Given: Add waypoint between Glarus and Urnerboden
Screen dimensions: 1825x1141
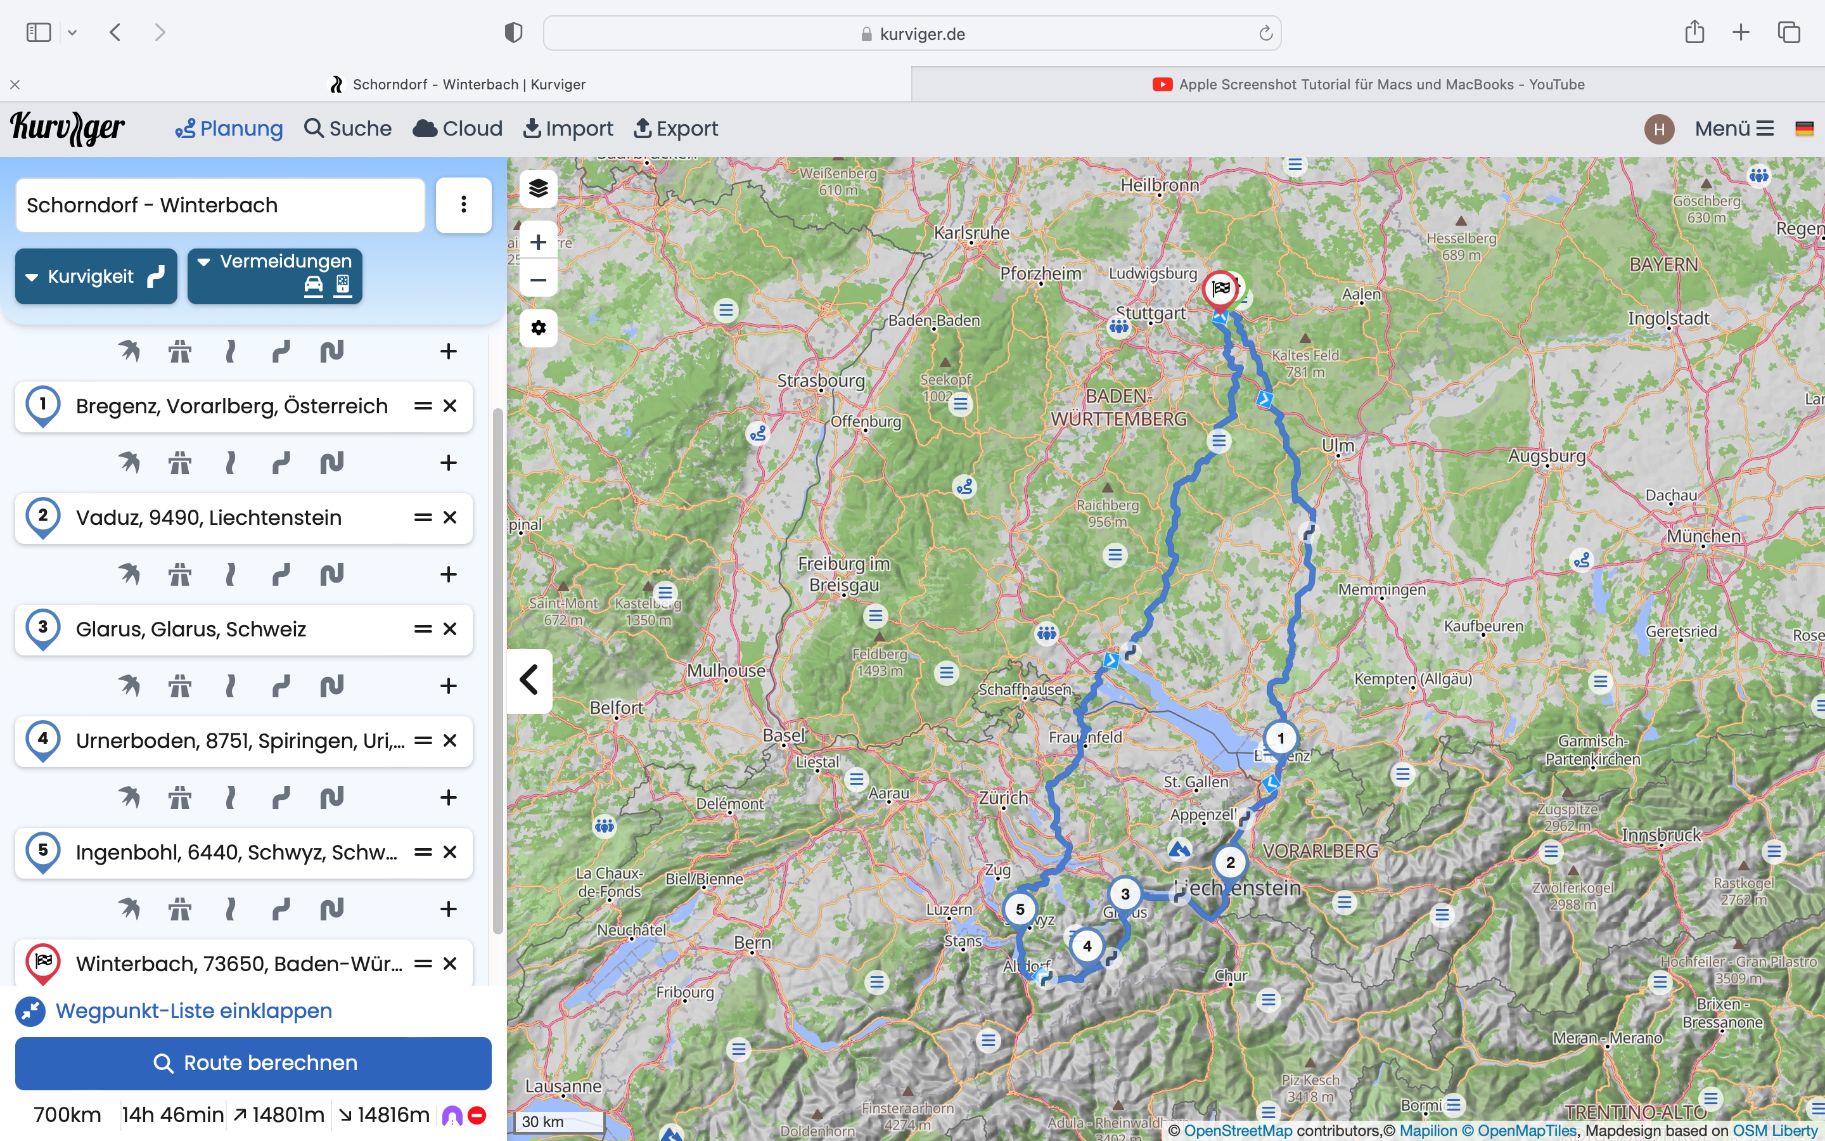Looking at the screenshot, I should click(x=449, y=686).
